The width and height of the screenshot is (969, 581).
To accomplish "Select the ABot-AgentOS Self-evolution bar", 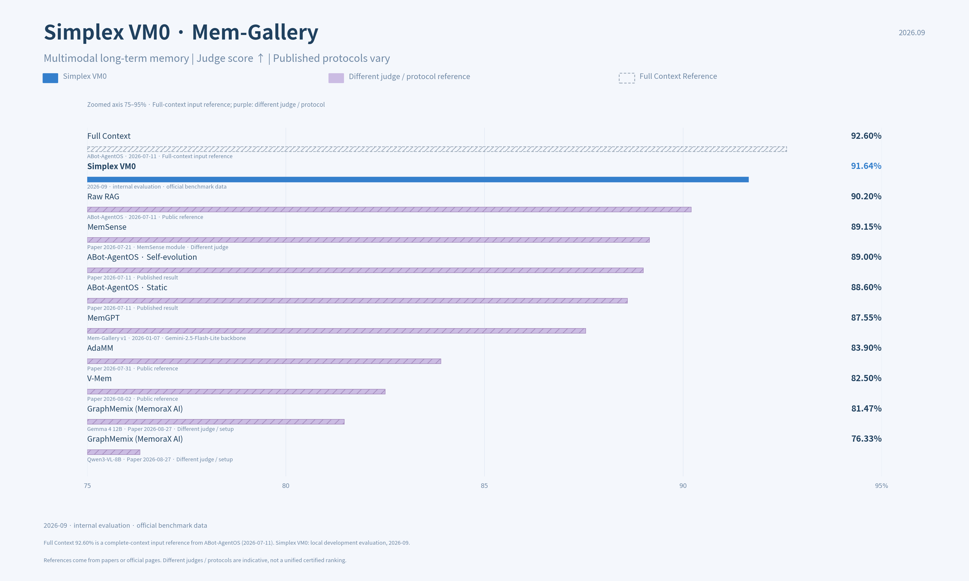I will coord(366,270).
